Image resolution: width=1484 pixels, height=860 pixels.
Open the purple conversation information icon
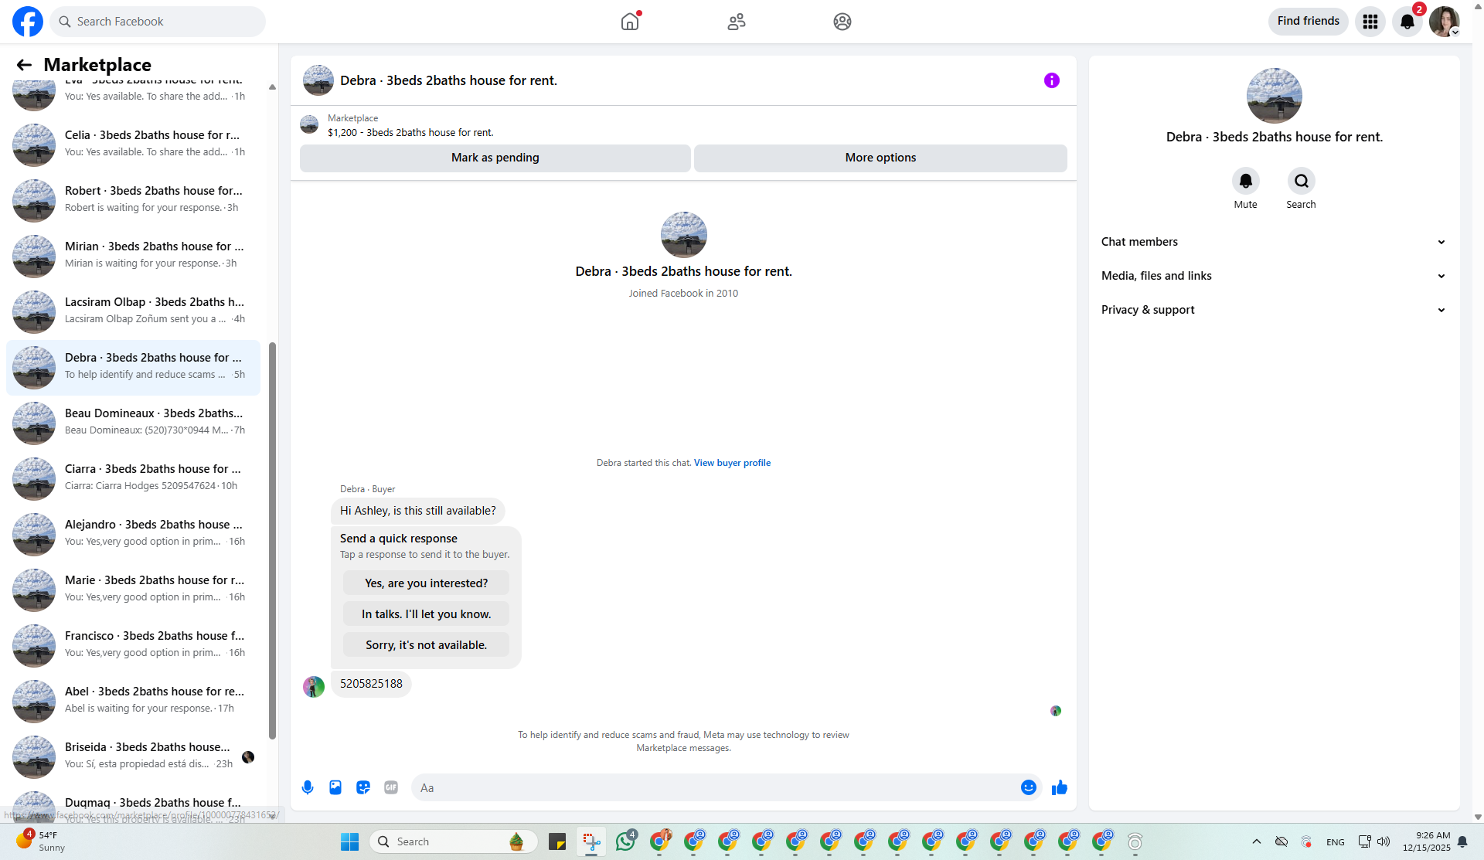(1052, 80)
